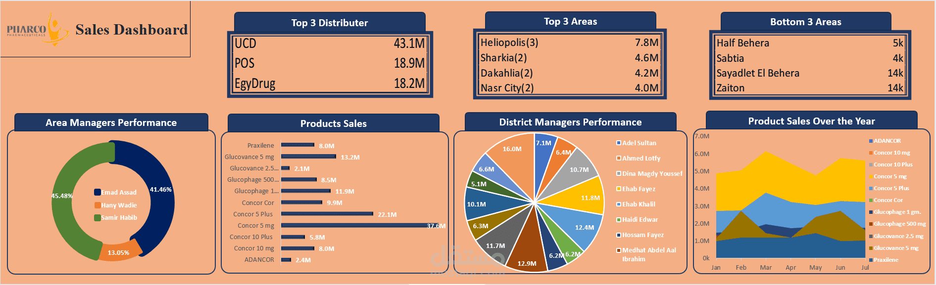Screen dimensions: 936x285
Task: Select the Dakahlia(2) area row
Action: click(x=570, y=73)
